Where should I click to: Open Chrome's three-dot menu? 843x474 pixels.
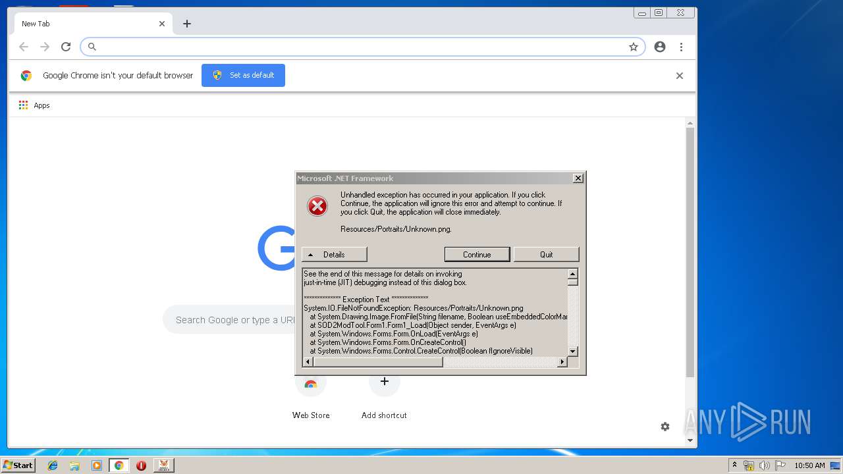coord(681,47)
